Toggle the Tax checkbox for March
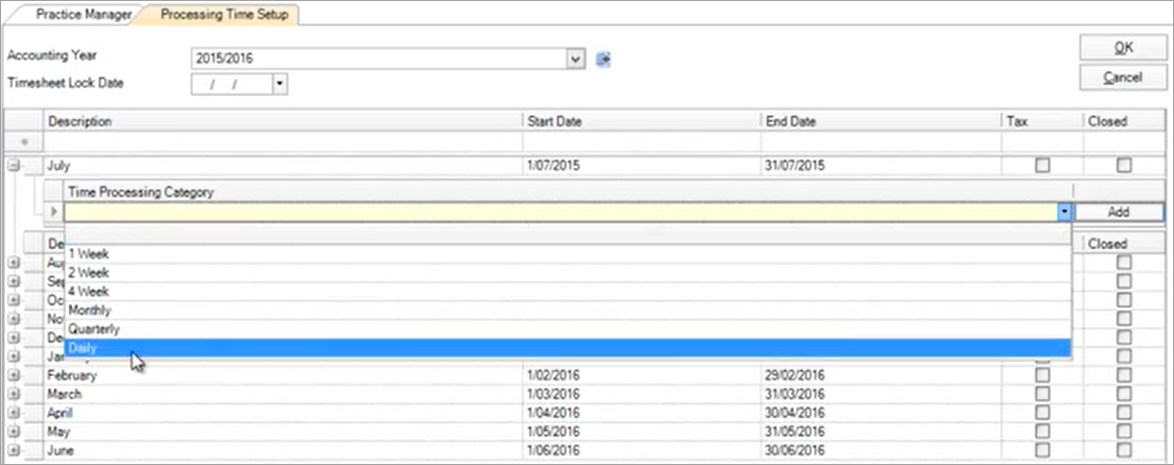The height and width of the screenshot is (465, 1174). point(1042,394)
